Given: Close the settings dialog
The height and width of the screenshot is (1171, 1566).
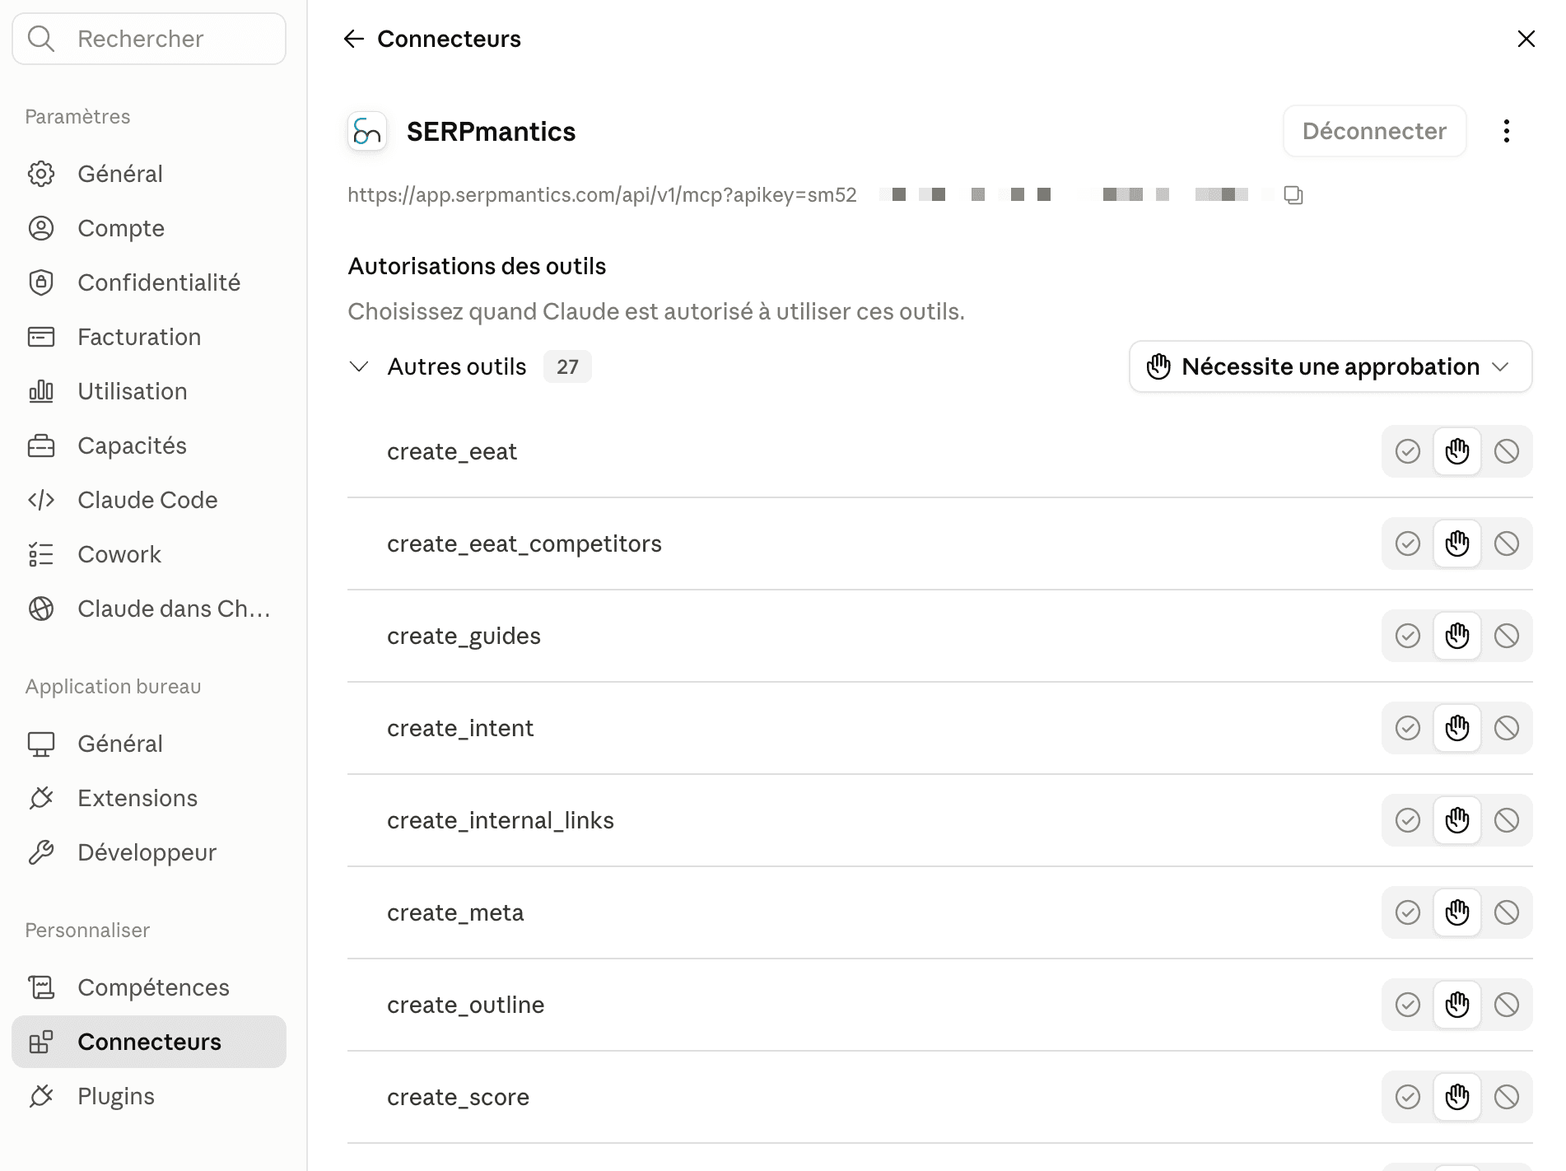Looking at the screenshot, I should 1526,39.
